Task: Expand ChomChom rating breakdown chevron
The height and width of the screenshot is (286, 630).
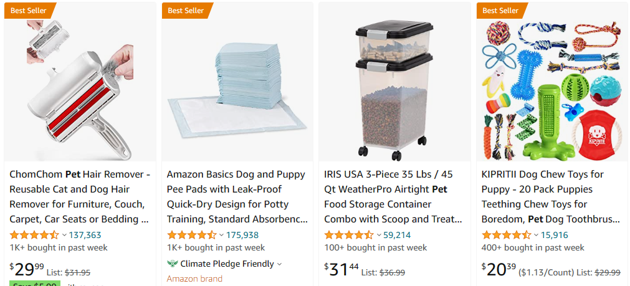Action: tap(64, 235)
